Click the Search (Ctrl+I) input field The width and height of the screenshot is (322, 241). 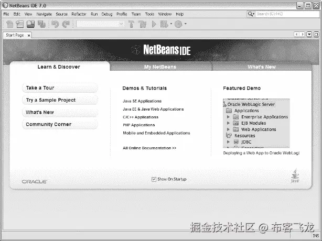[x=287, y=14]
